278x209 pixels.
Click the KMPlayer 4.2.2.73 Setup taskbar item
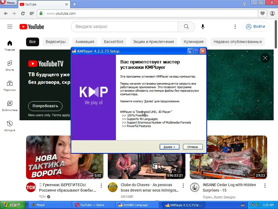(184, 205)
